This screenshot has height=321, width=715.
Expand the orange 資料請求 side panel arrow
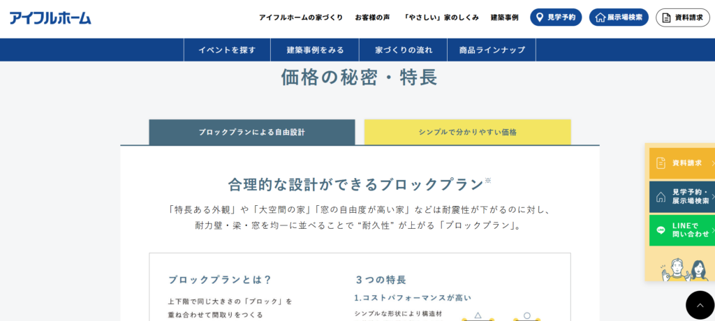(x=712, y=163)
